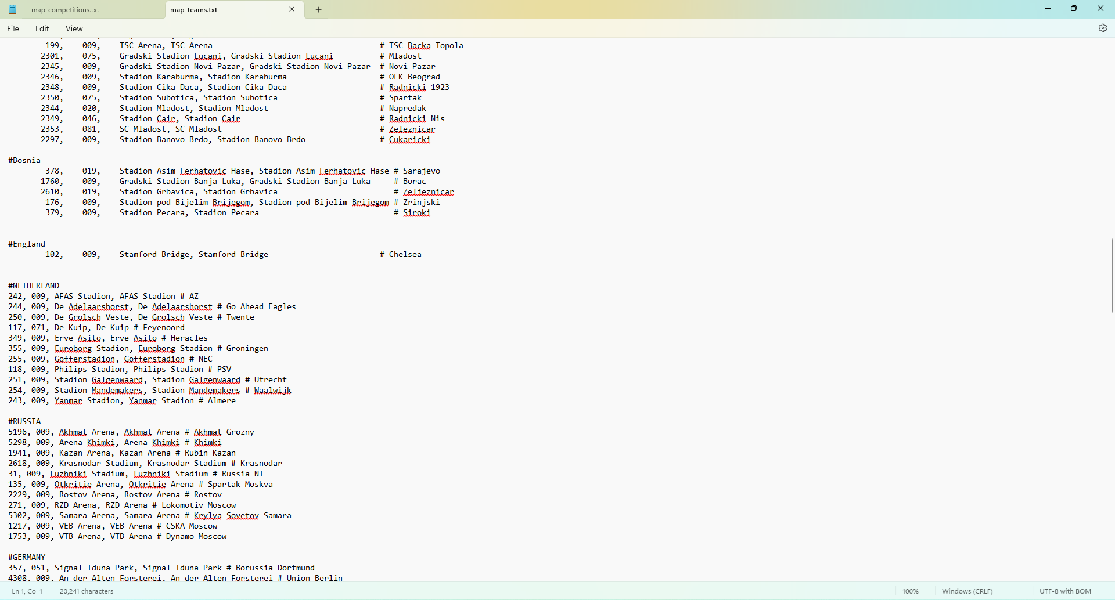Add a new tab with plus icon
This screenshot has height=600, width=1115.
pyautogui.click(x=318, y=10)
